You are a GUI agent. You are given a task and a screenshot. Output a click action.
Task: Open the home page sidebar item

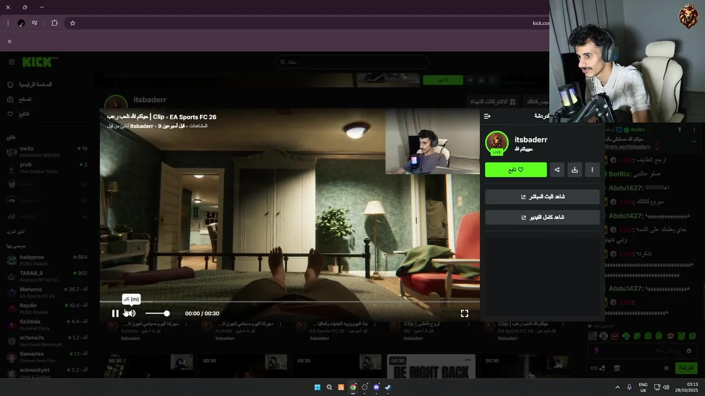[30, 85]
